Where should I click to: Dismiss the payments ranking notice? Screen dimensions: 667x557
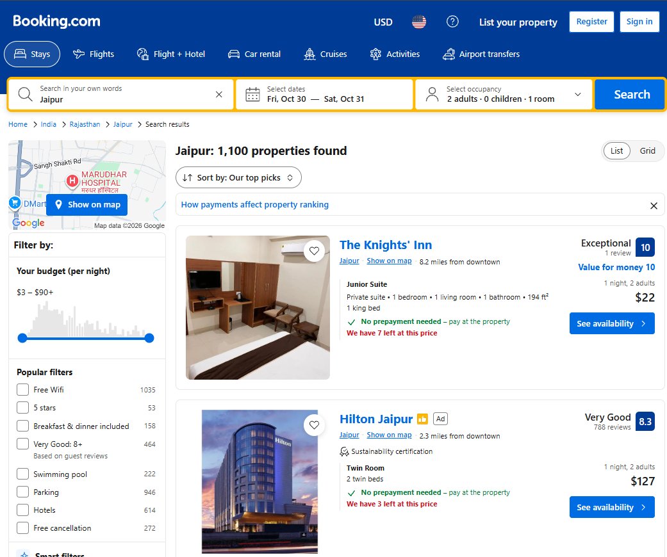click(654, 206)
